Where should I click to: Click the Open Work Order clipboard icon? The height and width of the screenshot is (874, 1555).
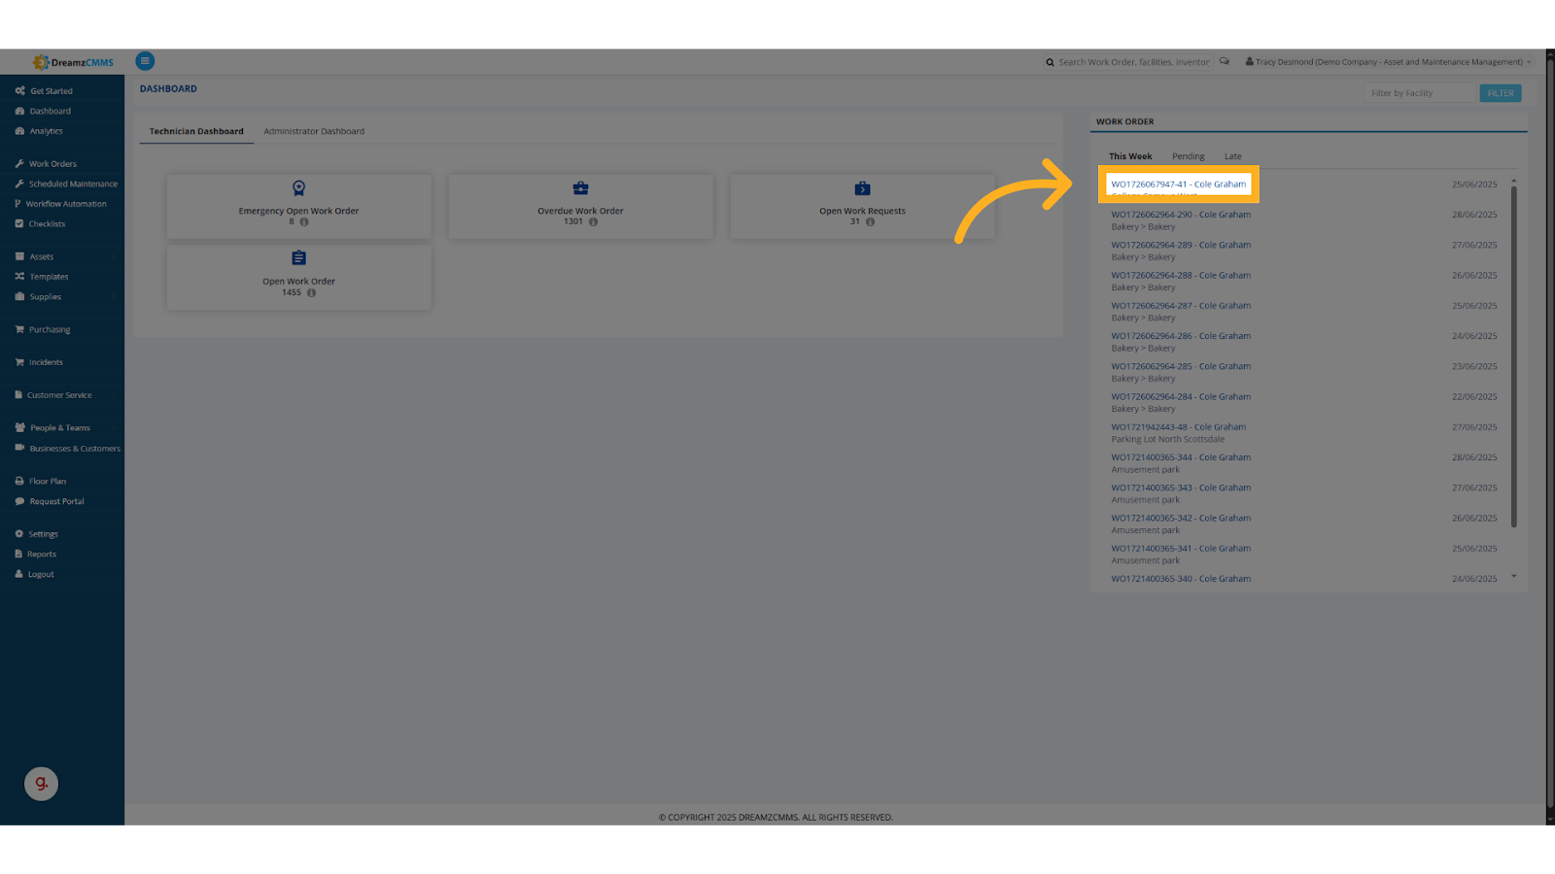point(298,258)
